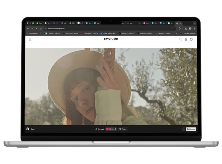Open the Global Brand Data bookmark

pos(108,34)
